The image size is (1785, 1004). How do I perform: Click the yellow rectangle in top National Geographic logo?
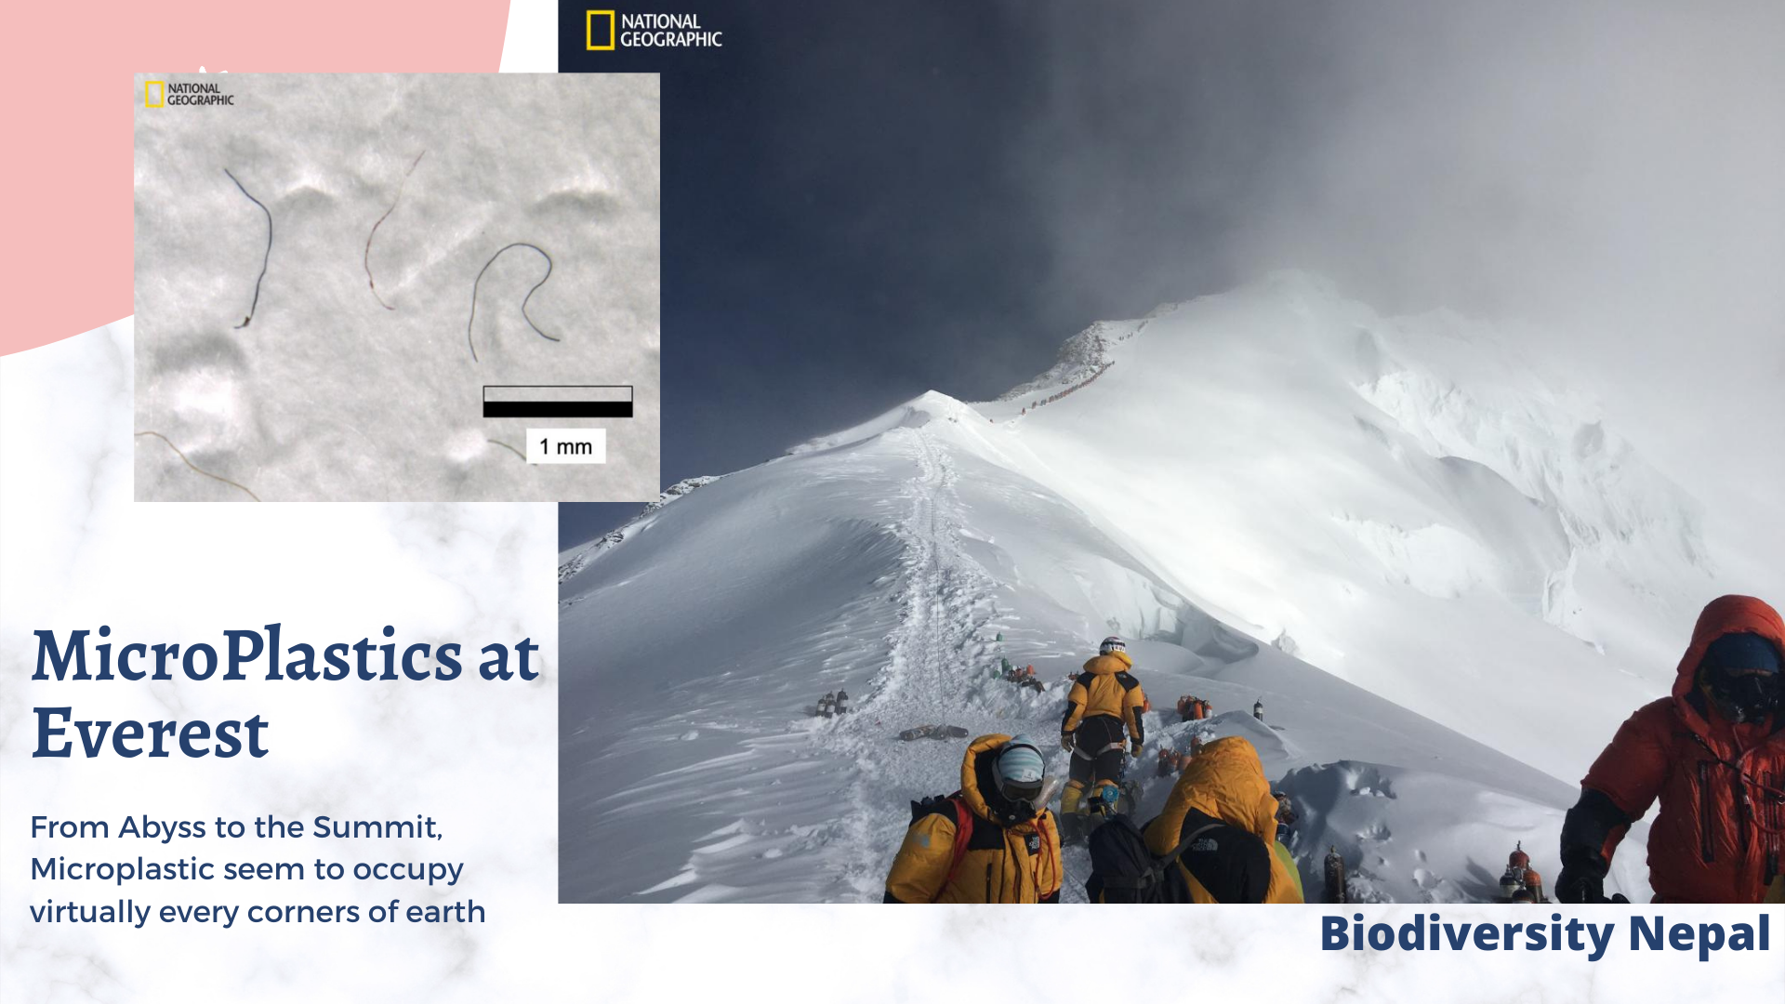601,30
